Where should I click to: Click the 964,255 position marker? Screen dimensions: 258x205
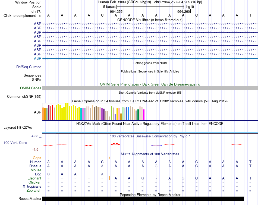point(116,11)
